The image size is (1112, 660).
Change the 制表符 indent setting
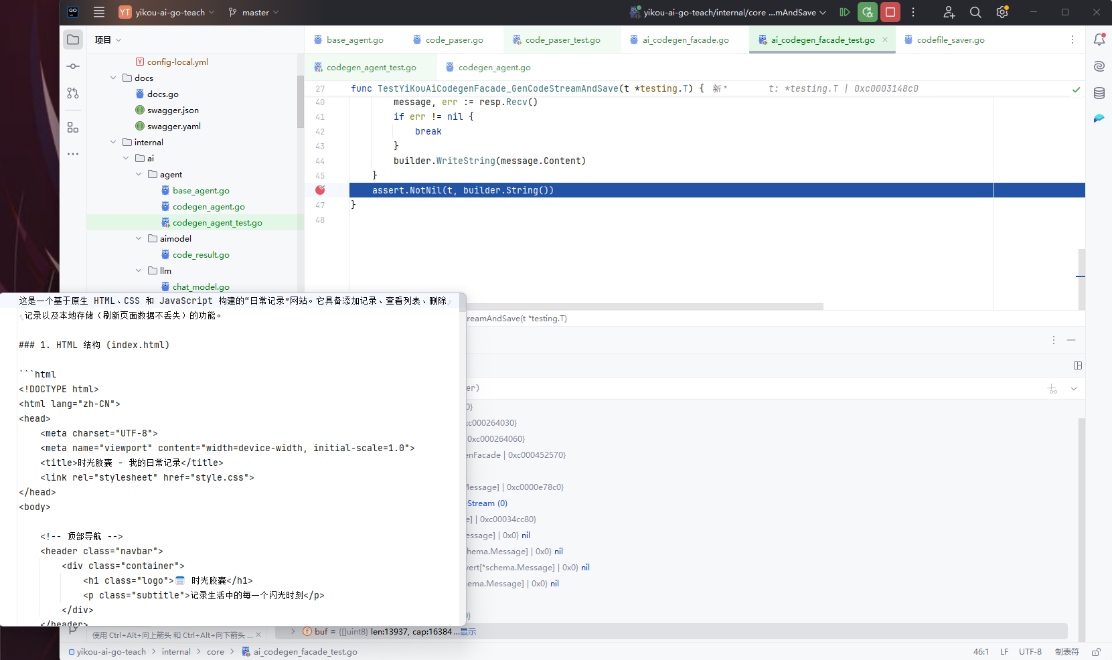[1067, 652]
